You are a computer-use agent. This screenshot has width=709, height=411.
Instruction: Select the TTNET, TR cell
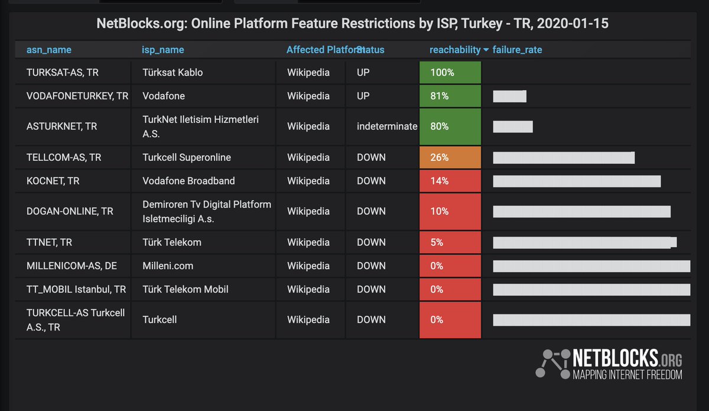click(73, 242)
